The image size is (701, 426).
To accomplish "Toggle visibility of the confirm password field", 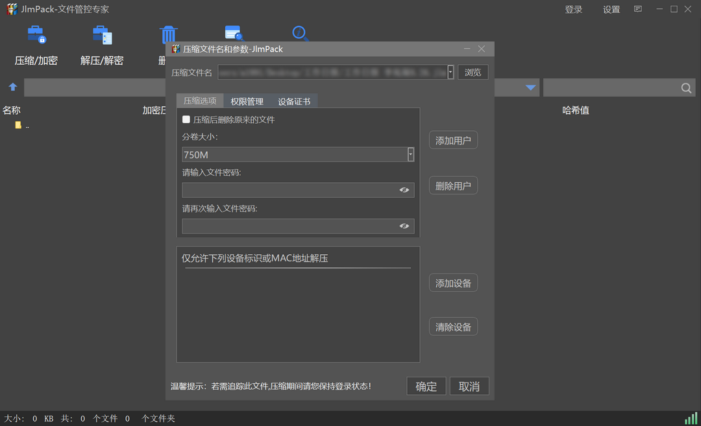I will [404, 226].
